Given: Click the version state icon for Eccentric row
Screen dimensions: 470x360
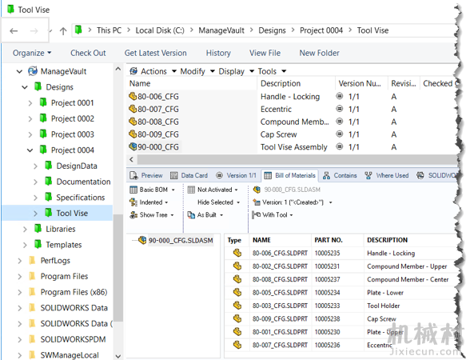Looking at the screenshot, I should point(339,109).
